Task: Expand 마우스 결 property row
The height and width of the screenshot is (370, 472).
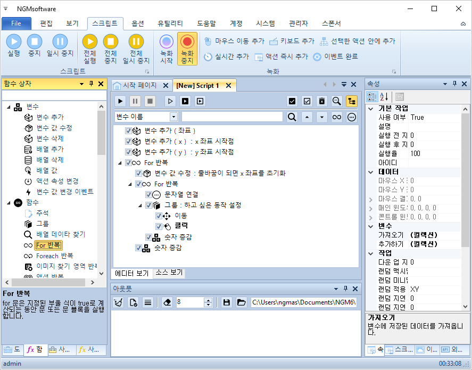Action: [x=371, y=199]
